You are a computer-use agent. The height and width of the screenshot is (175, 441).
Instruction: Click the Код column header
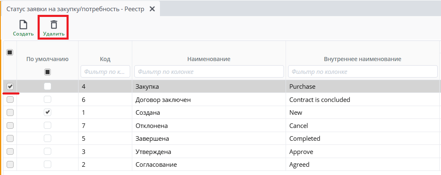[105, 59]
